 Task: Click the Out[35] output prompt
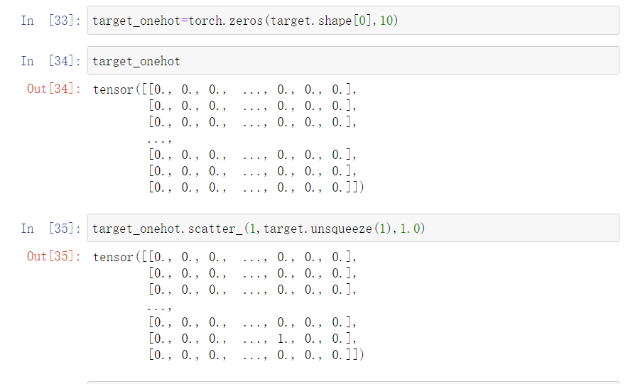coord(54,257)
